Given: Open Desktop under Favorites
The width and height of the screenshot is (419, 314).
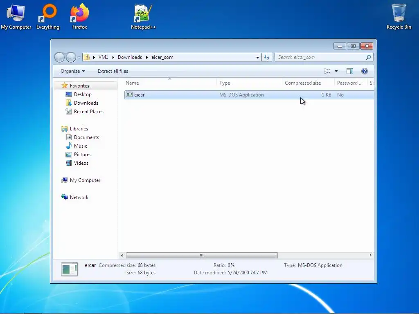Looking at the screenshot, I should 83,94.
